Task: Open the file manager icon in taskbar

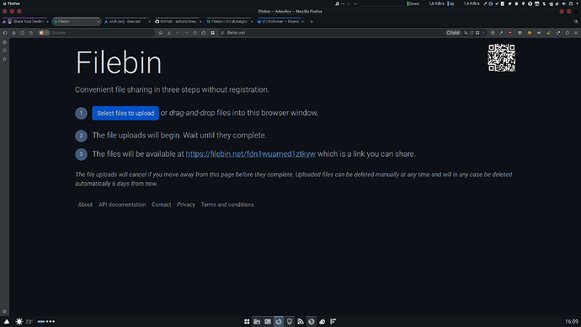Action: [257, 321]
